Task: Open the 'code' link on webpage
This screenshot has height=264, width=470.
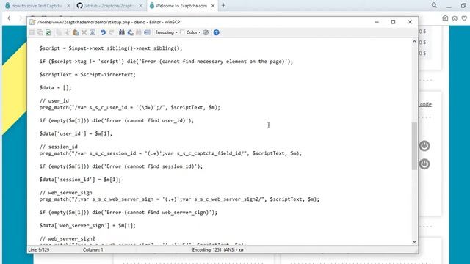Action: tap(425, 104)
